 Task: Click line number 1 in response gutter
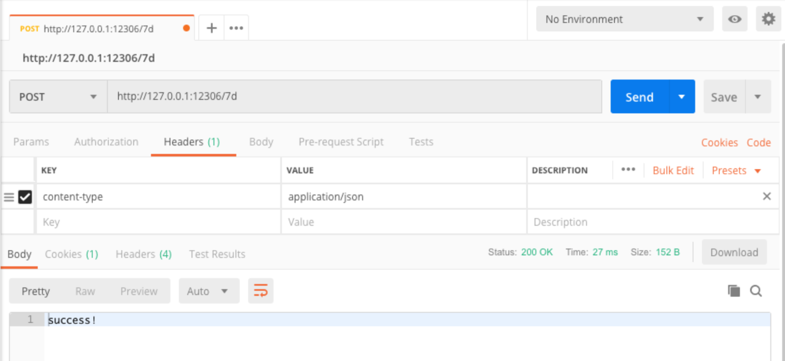point(30,319)
